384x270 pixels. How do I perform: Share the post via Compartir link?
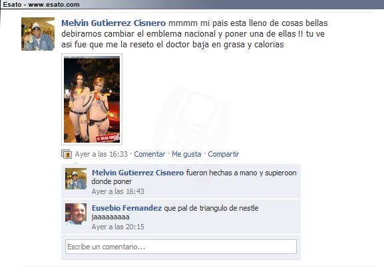pyautogui.click(x=224, y=154)
